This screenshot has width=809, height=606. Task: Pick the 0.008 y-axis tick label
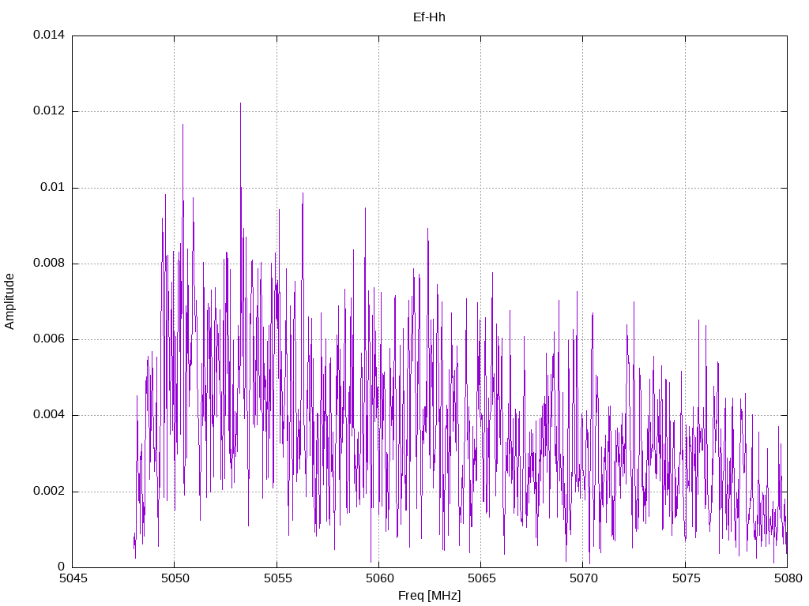point(48,264)
